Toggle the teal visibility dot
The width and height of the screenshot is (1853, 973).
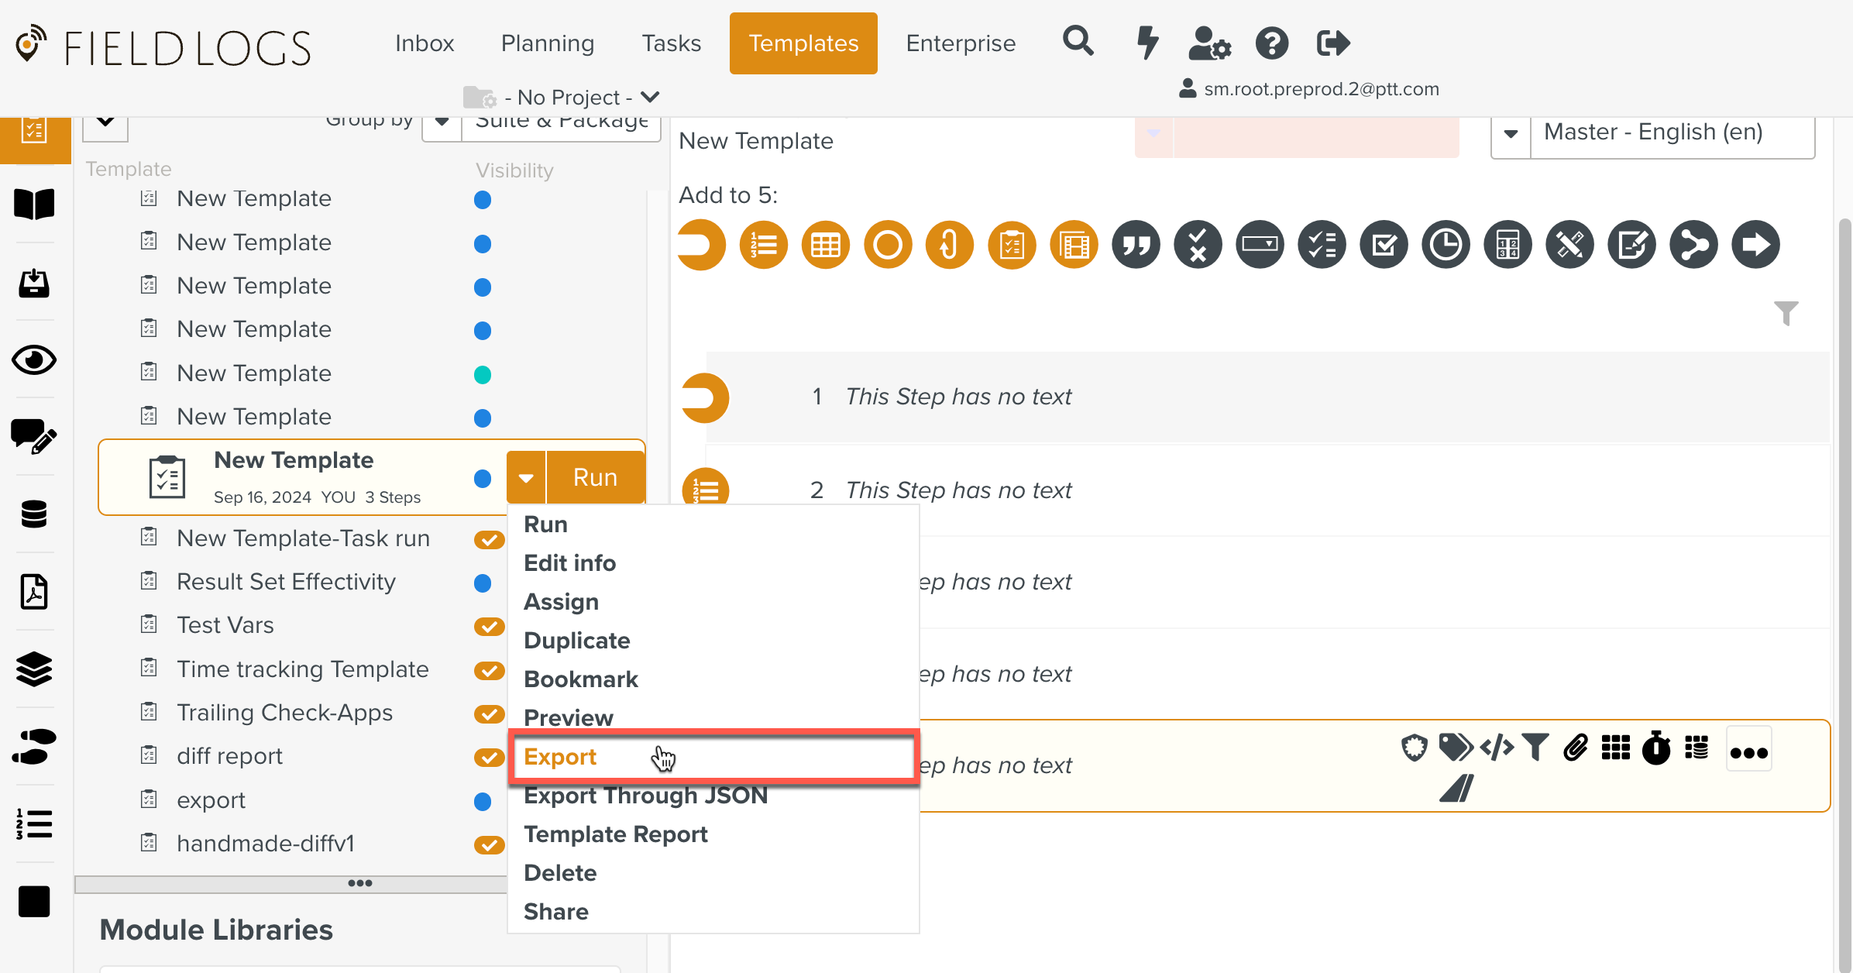482,375
